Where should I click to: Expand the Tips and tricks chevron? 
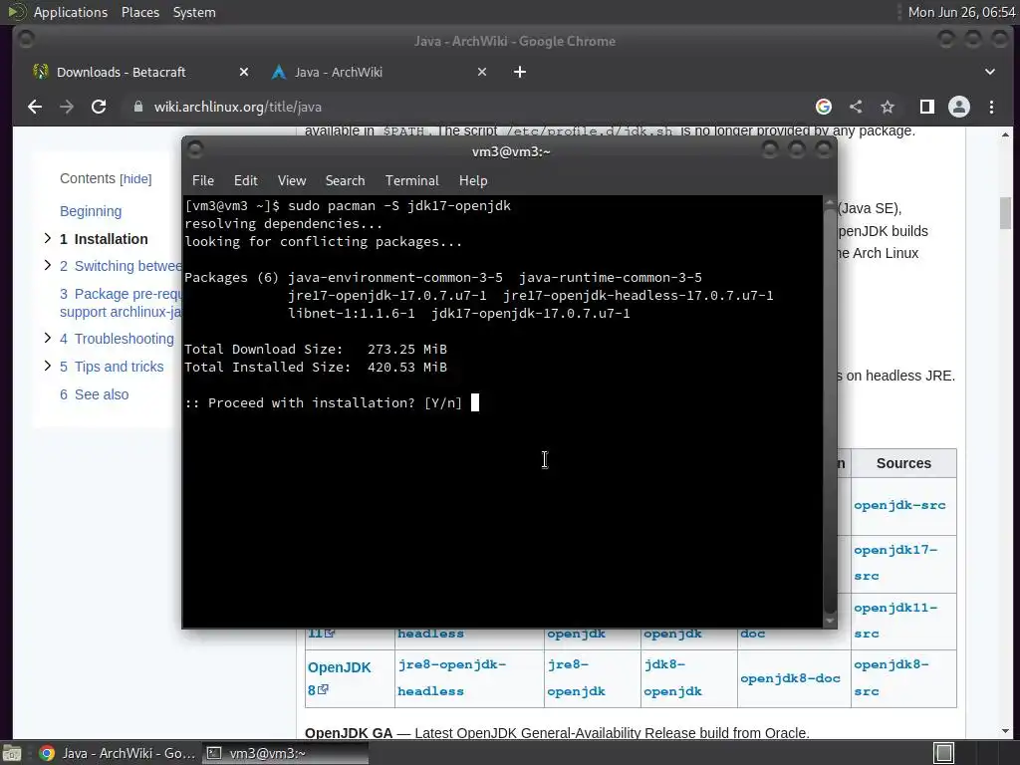point(48,367)
